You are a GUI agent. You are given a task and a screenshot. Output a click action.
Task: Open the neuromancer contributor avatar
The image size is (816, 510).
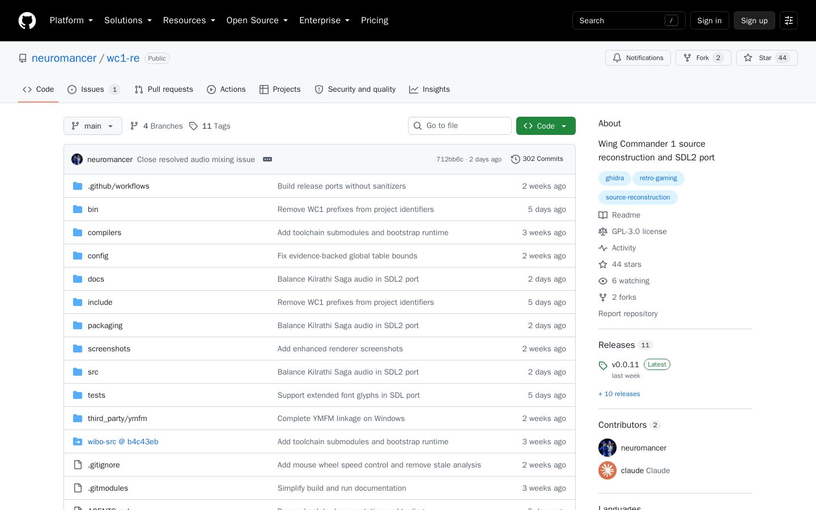607,448
